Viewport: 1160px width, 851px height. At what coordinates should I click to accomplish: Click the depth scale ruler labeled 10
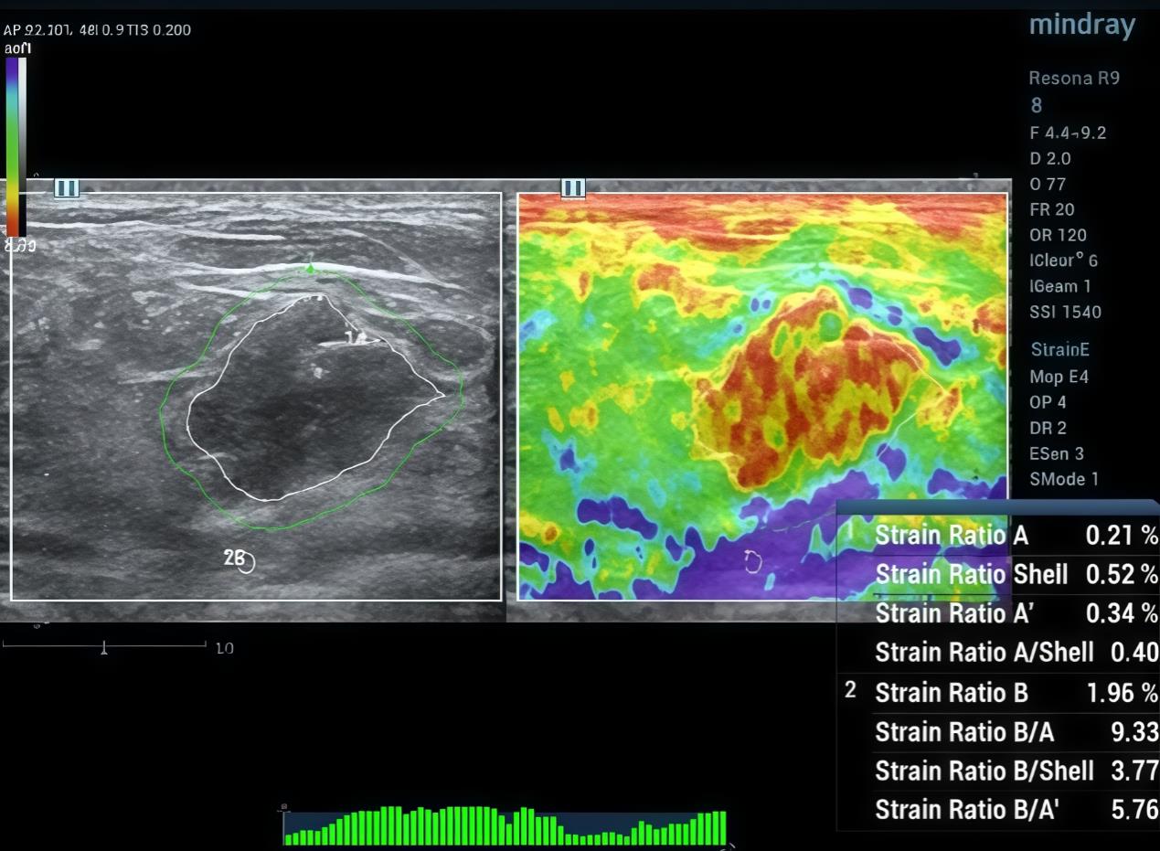(118, 647)
